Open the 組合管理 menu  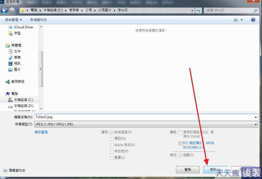click(x=13, y=20)
